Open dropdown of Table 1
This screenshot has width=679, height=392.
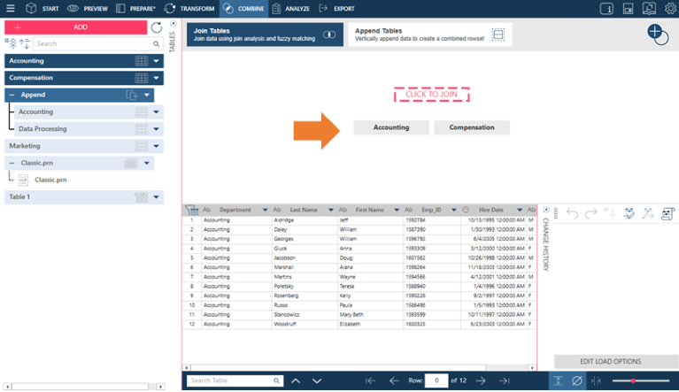tap(157, 196)
